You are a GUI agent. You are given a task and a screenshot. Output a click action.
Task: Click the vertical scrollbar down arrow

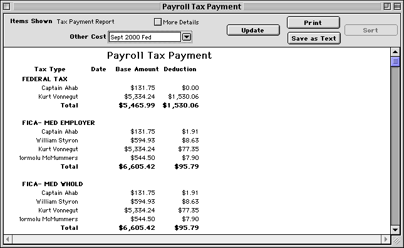pyautogui.click(x=395, y=230)
